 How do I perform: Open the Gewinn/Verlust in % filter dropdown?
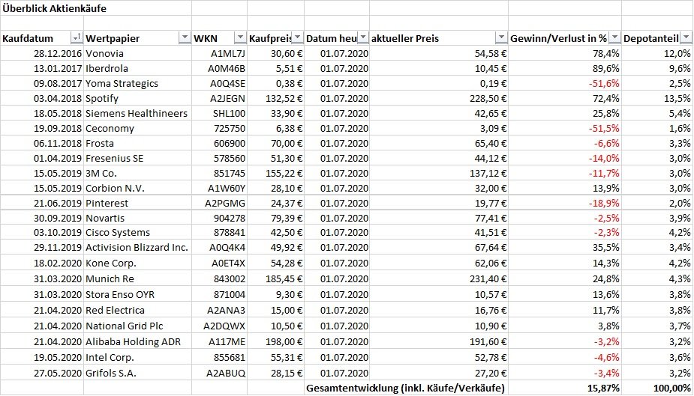pos(614,38)
